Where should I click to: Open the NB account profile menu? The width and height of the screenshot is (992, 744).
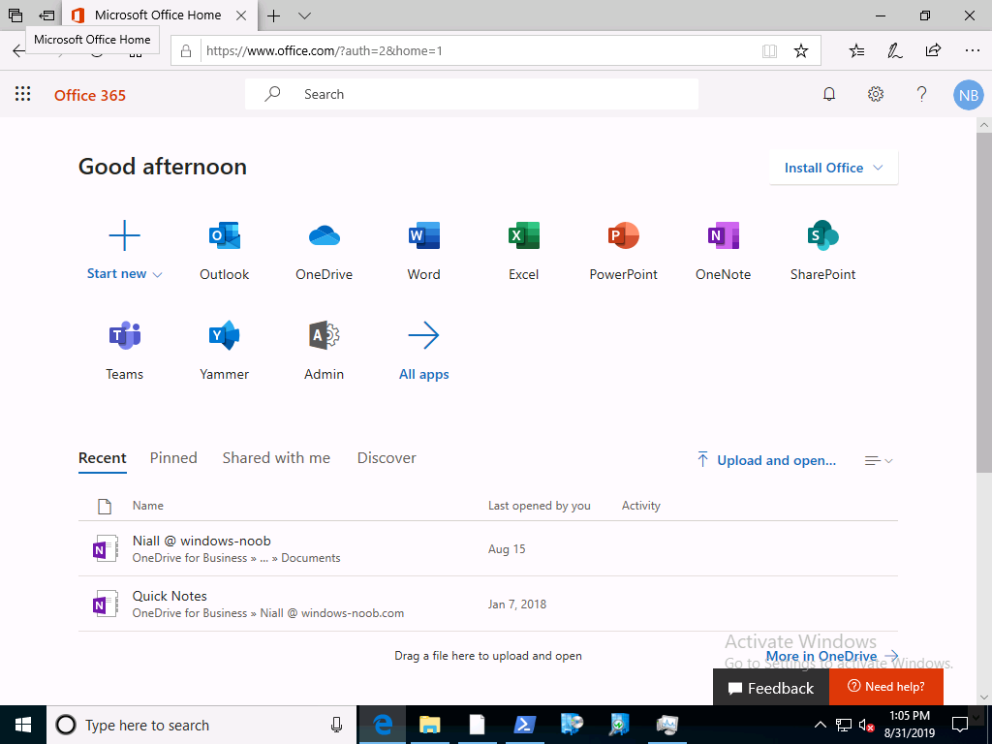968,95
